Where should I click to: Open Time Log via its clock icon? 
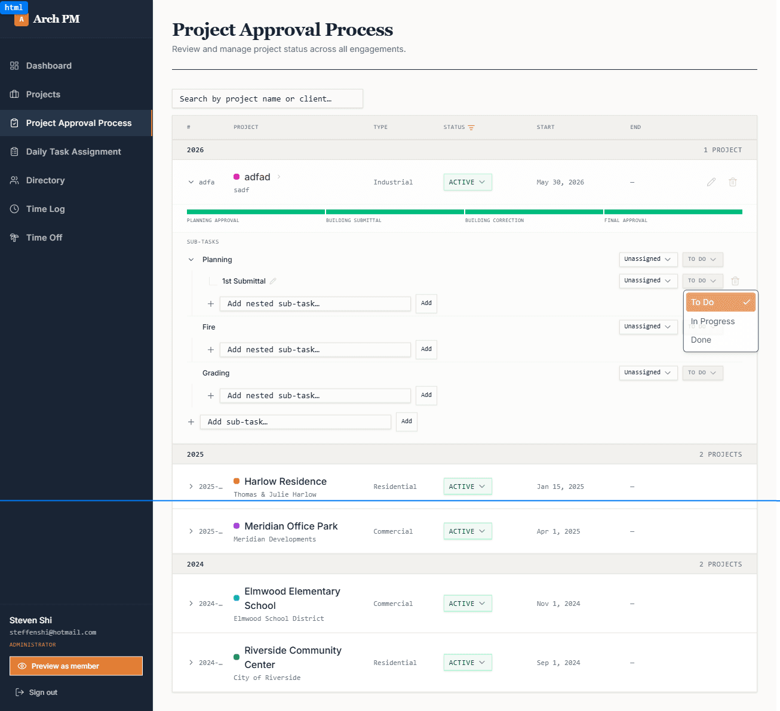point(14,209)
